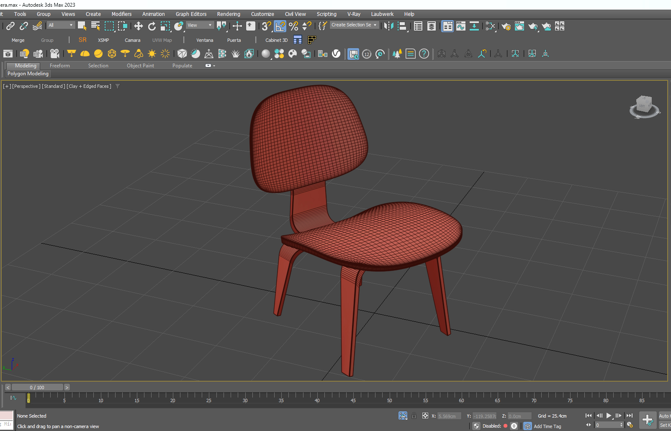Click Bind to Space Warp icon
671x431 pixels.
pyautogui.click(x=37, y=26)
